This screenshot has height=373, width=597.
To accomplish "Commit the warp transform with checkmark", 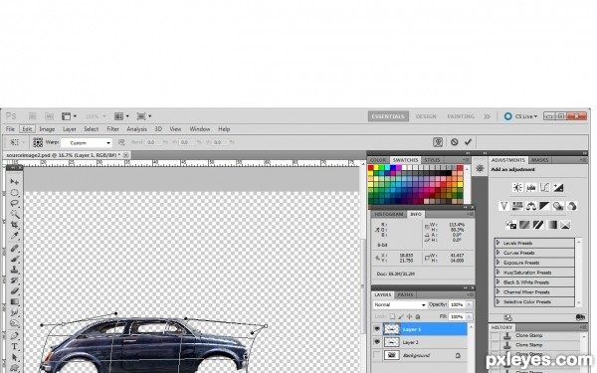I will click(x=468, y=142).
